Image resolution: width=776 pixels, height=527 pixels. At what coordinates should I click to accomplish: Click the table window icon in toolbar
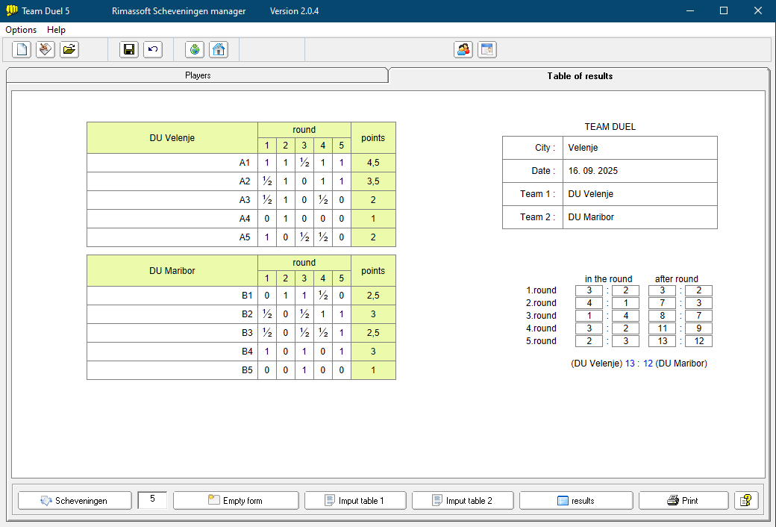(487, 50)
